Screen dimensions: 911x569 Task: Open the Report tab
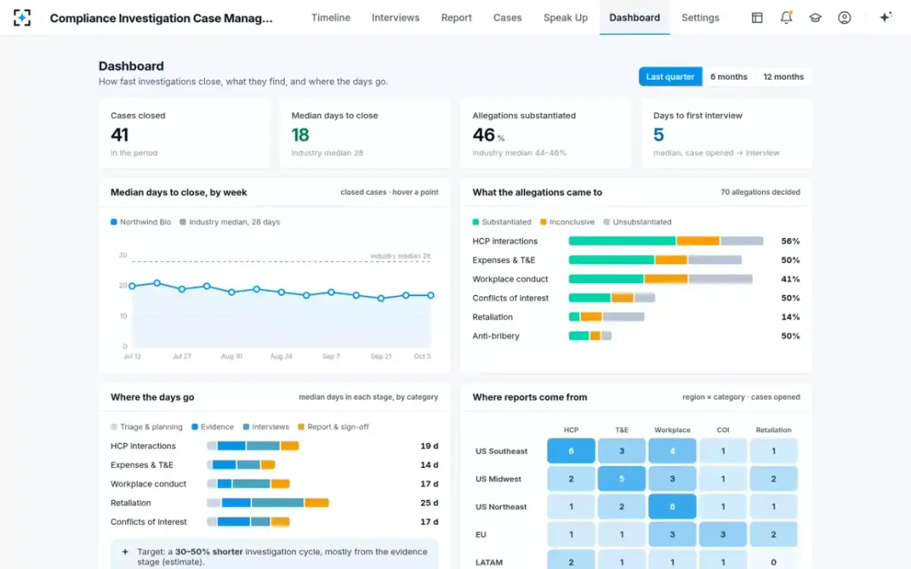456,17
